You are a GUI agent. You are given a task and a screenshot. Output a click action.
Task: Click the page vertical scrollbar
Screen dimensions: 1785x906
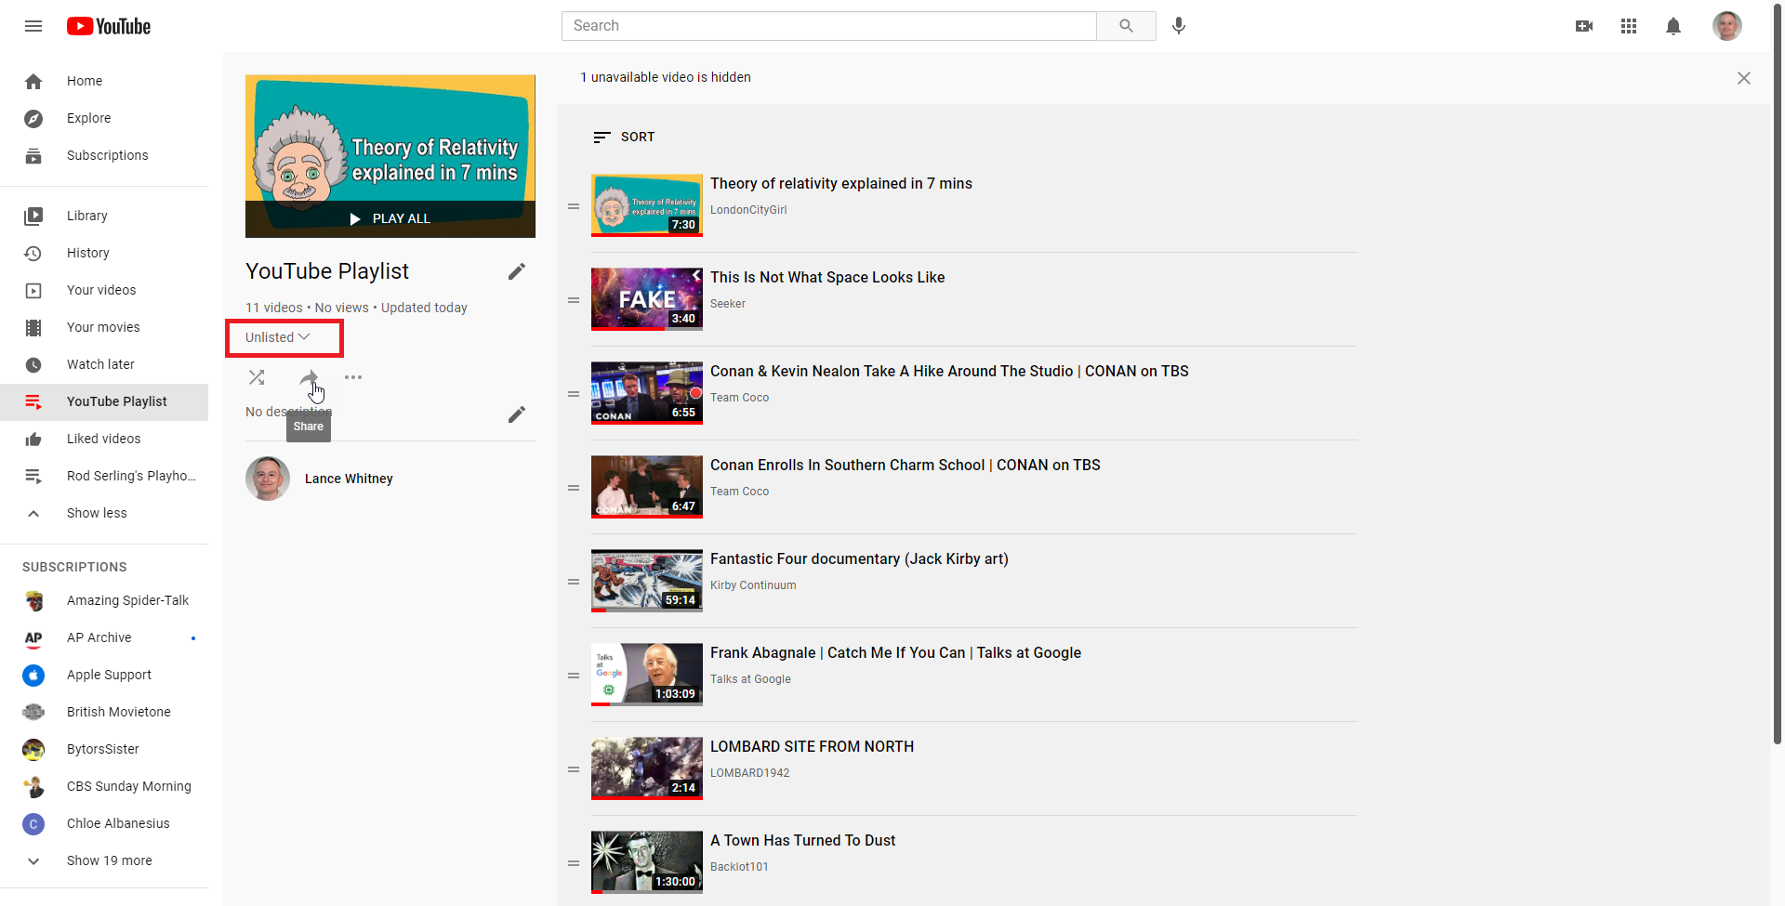coord(1778,372)
